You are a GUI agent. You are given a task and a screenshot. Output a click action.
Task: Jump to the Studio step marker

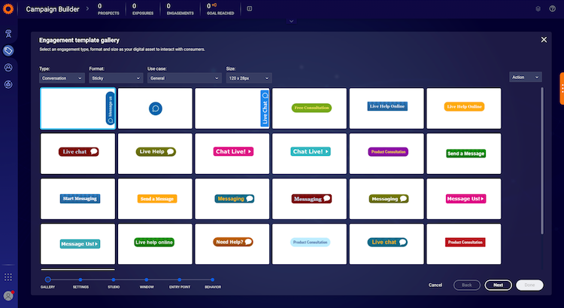click(114, 279)
